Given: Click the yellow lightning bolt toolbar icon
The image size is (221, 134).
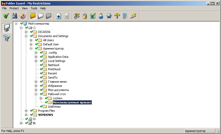Looking at the screenshot, I should (133, 16).
